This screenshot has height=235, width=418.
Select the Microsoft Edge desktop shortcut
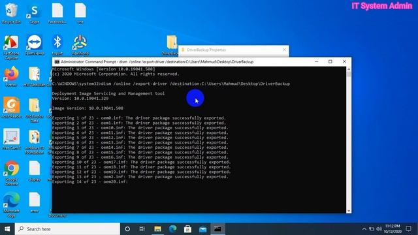point(11,204)
